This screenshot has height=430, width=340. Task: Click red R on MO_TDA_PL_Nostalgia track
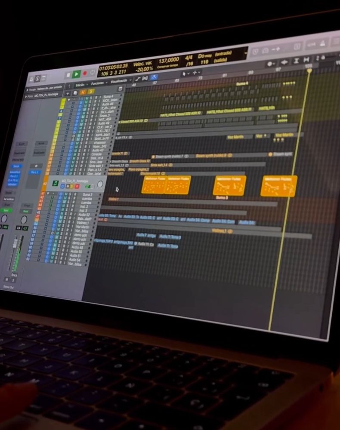(77, 186)
